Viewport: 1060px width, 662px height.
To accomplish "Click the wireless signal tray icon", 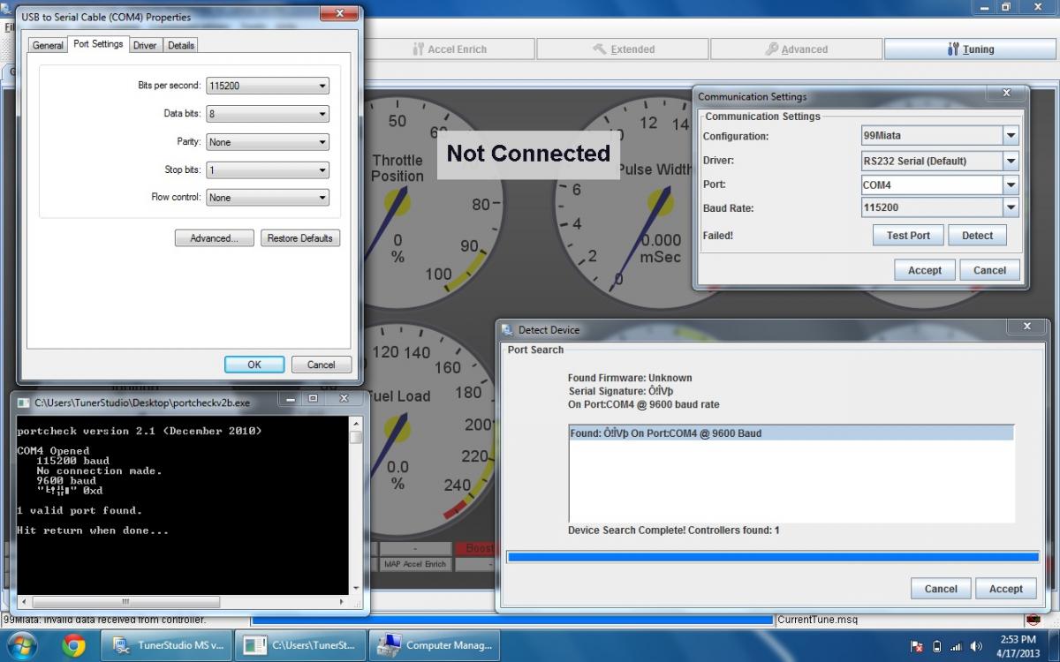I will pyautogui.click(x=956, y=646).
